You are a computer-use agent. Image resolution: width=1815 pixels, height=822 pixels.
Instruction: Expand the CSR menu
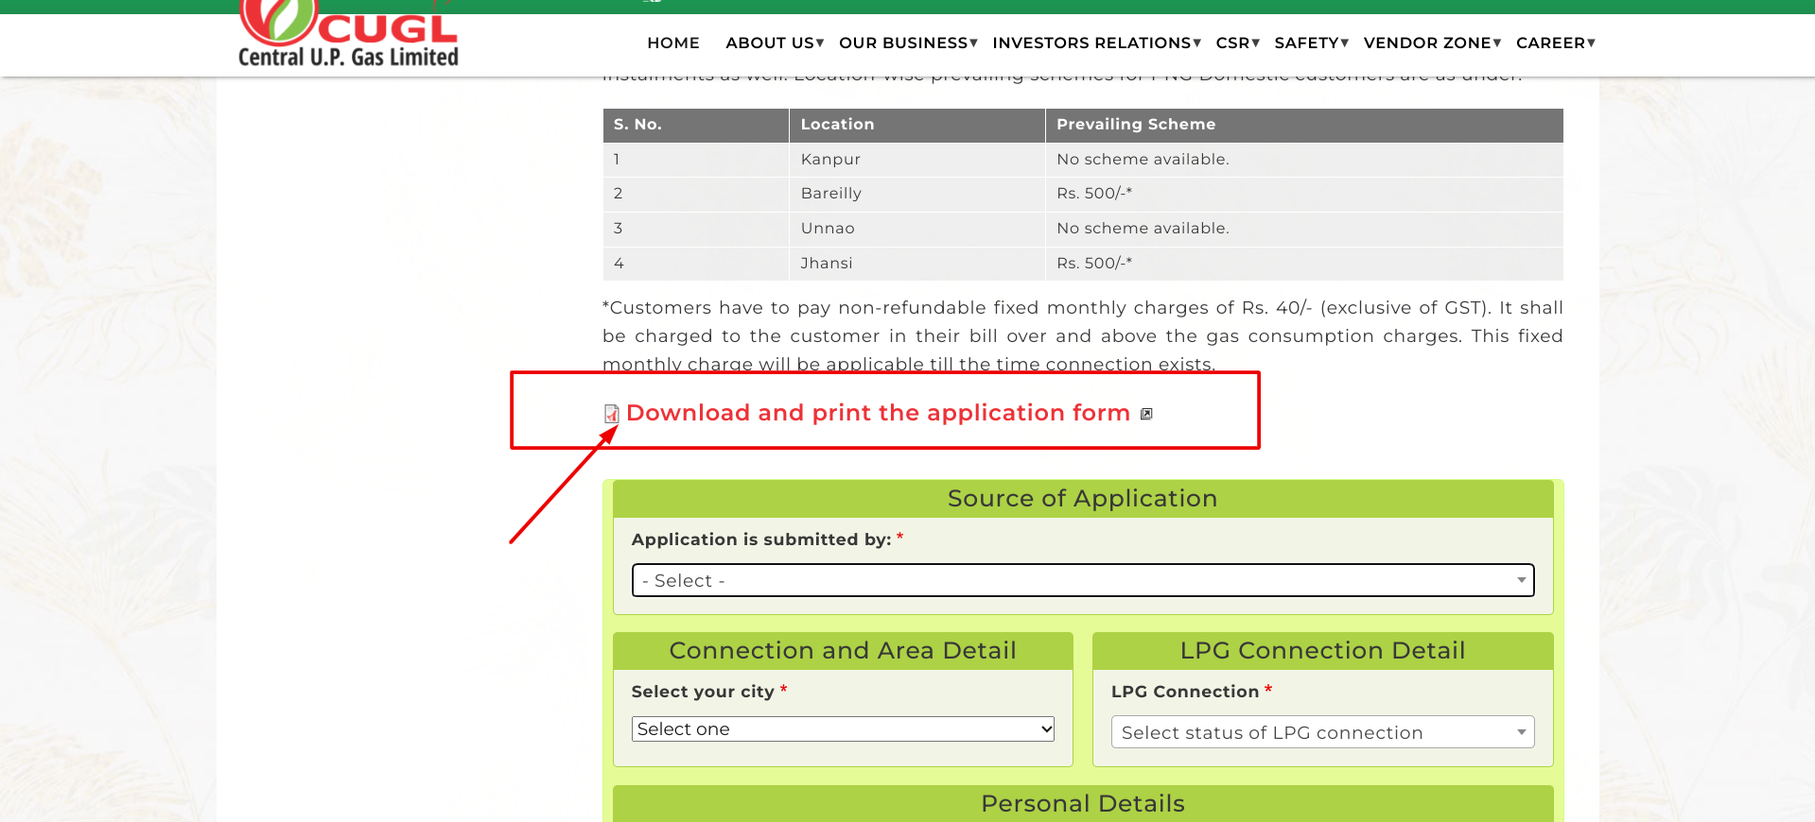1236,43
